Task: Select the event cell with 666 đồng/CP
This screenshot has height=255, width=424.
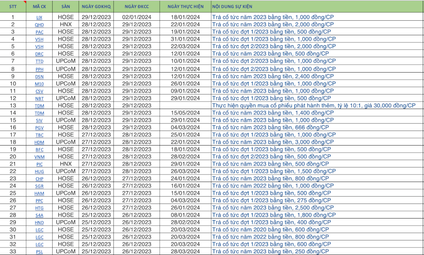Action: pyautogui.click(x=318, y=128)
